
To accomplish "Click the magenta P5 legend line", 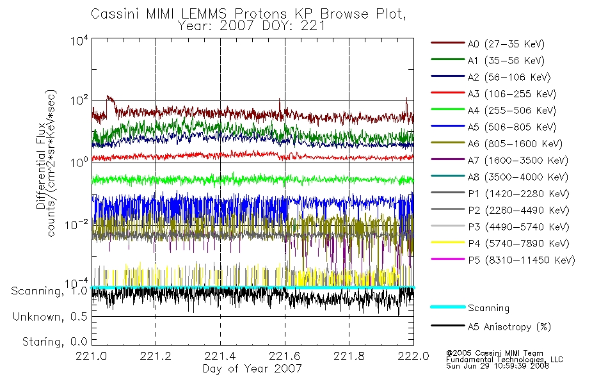I will point(447,259).
